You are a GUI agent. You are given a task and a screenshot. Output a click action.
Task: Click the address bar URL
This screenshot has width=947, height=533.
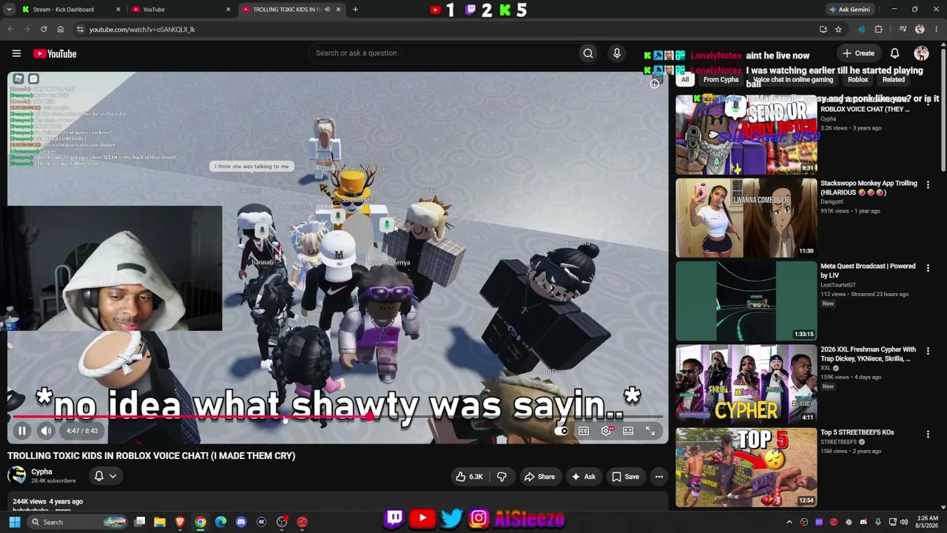142,30
